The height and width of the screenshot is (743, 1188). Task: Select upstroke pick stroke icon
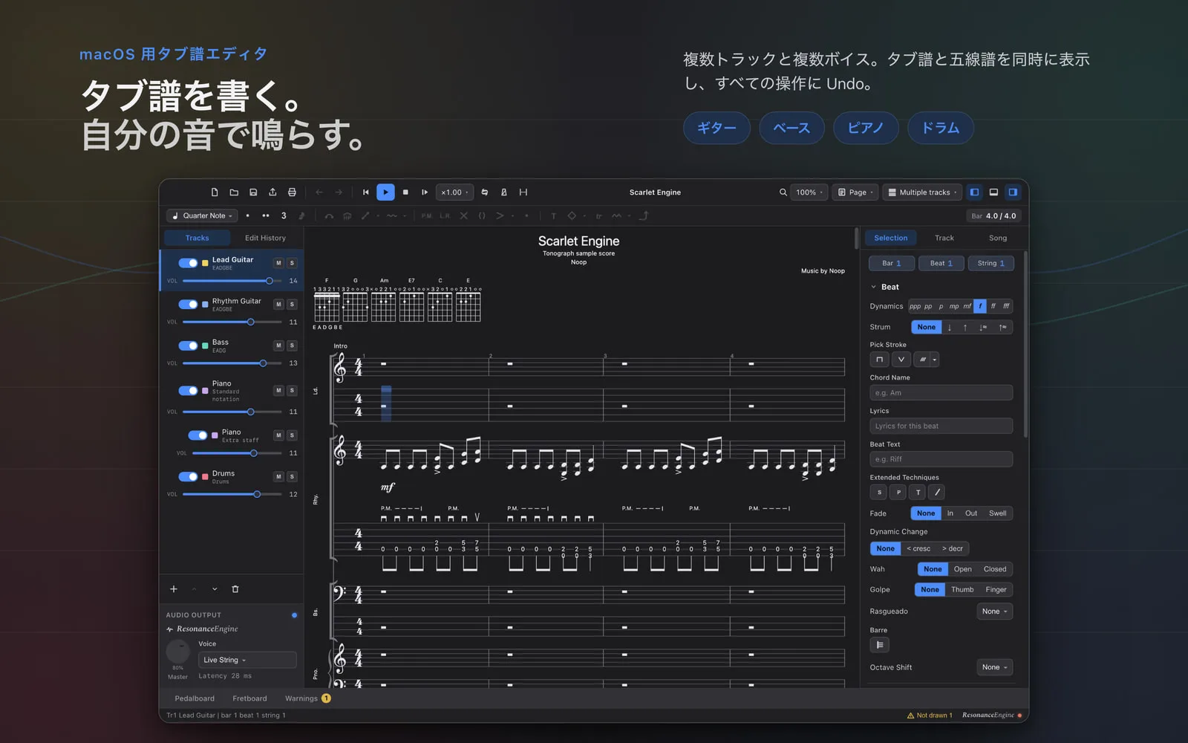click(901, 360)
